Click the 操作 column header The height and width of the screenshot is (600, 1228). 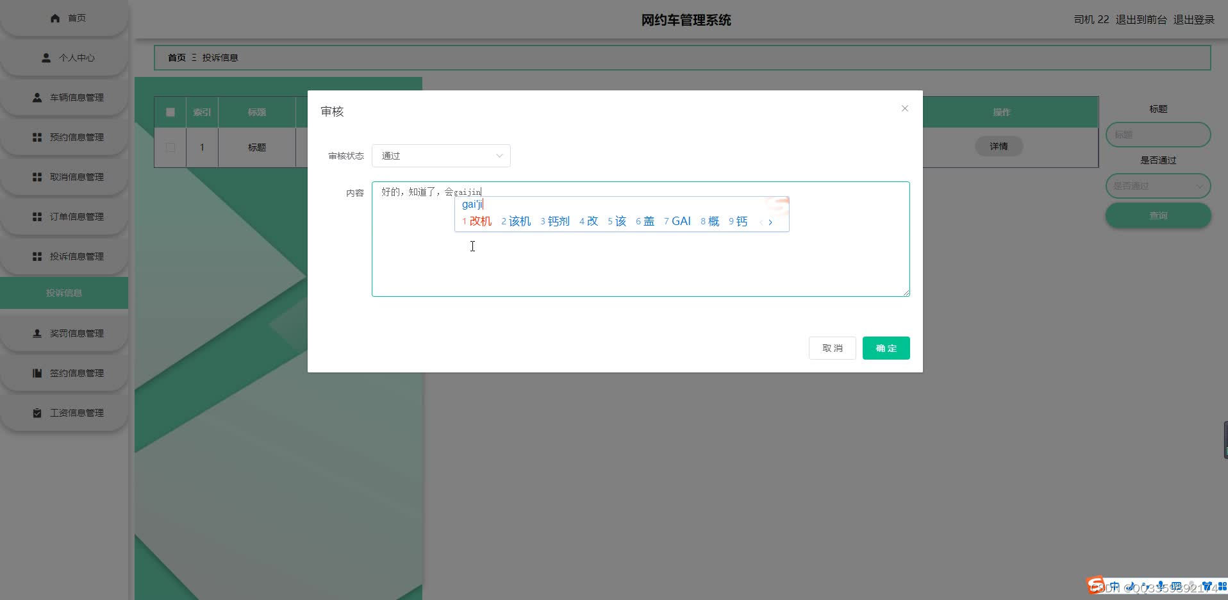[x=1002, y=112]
